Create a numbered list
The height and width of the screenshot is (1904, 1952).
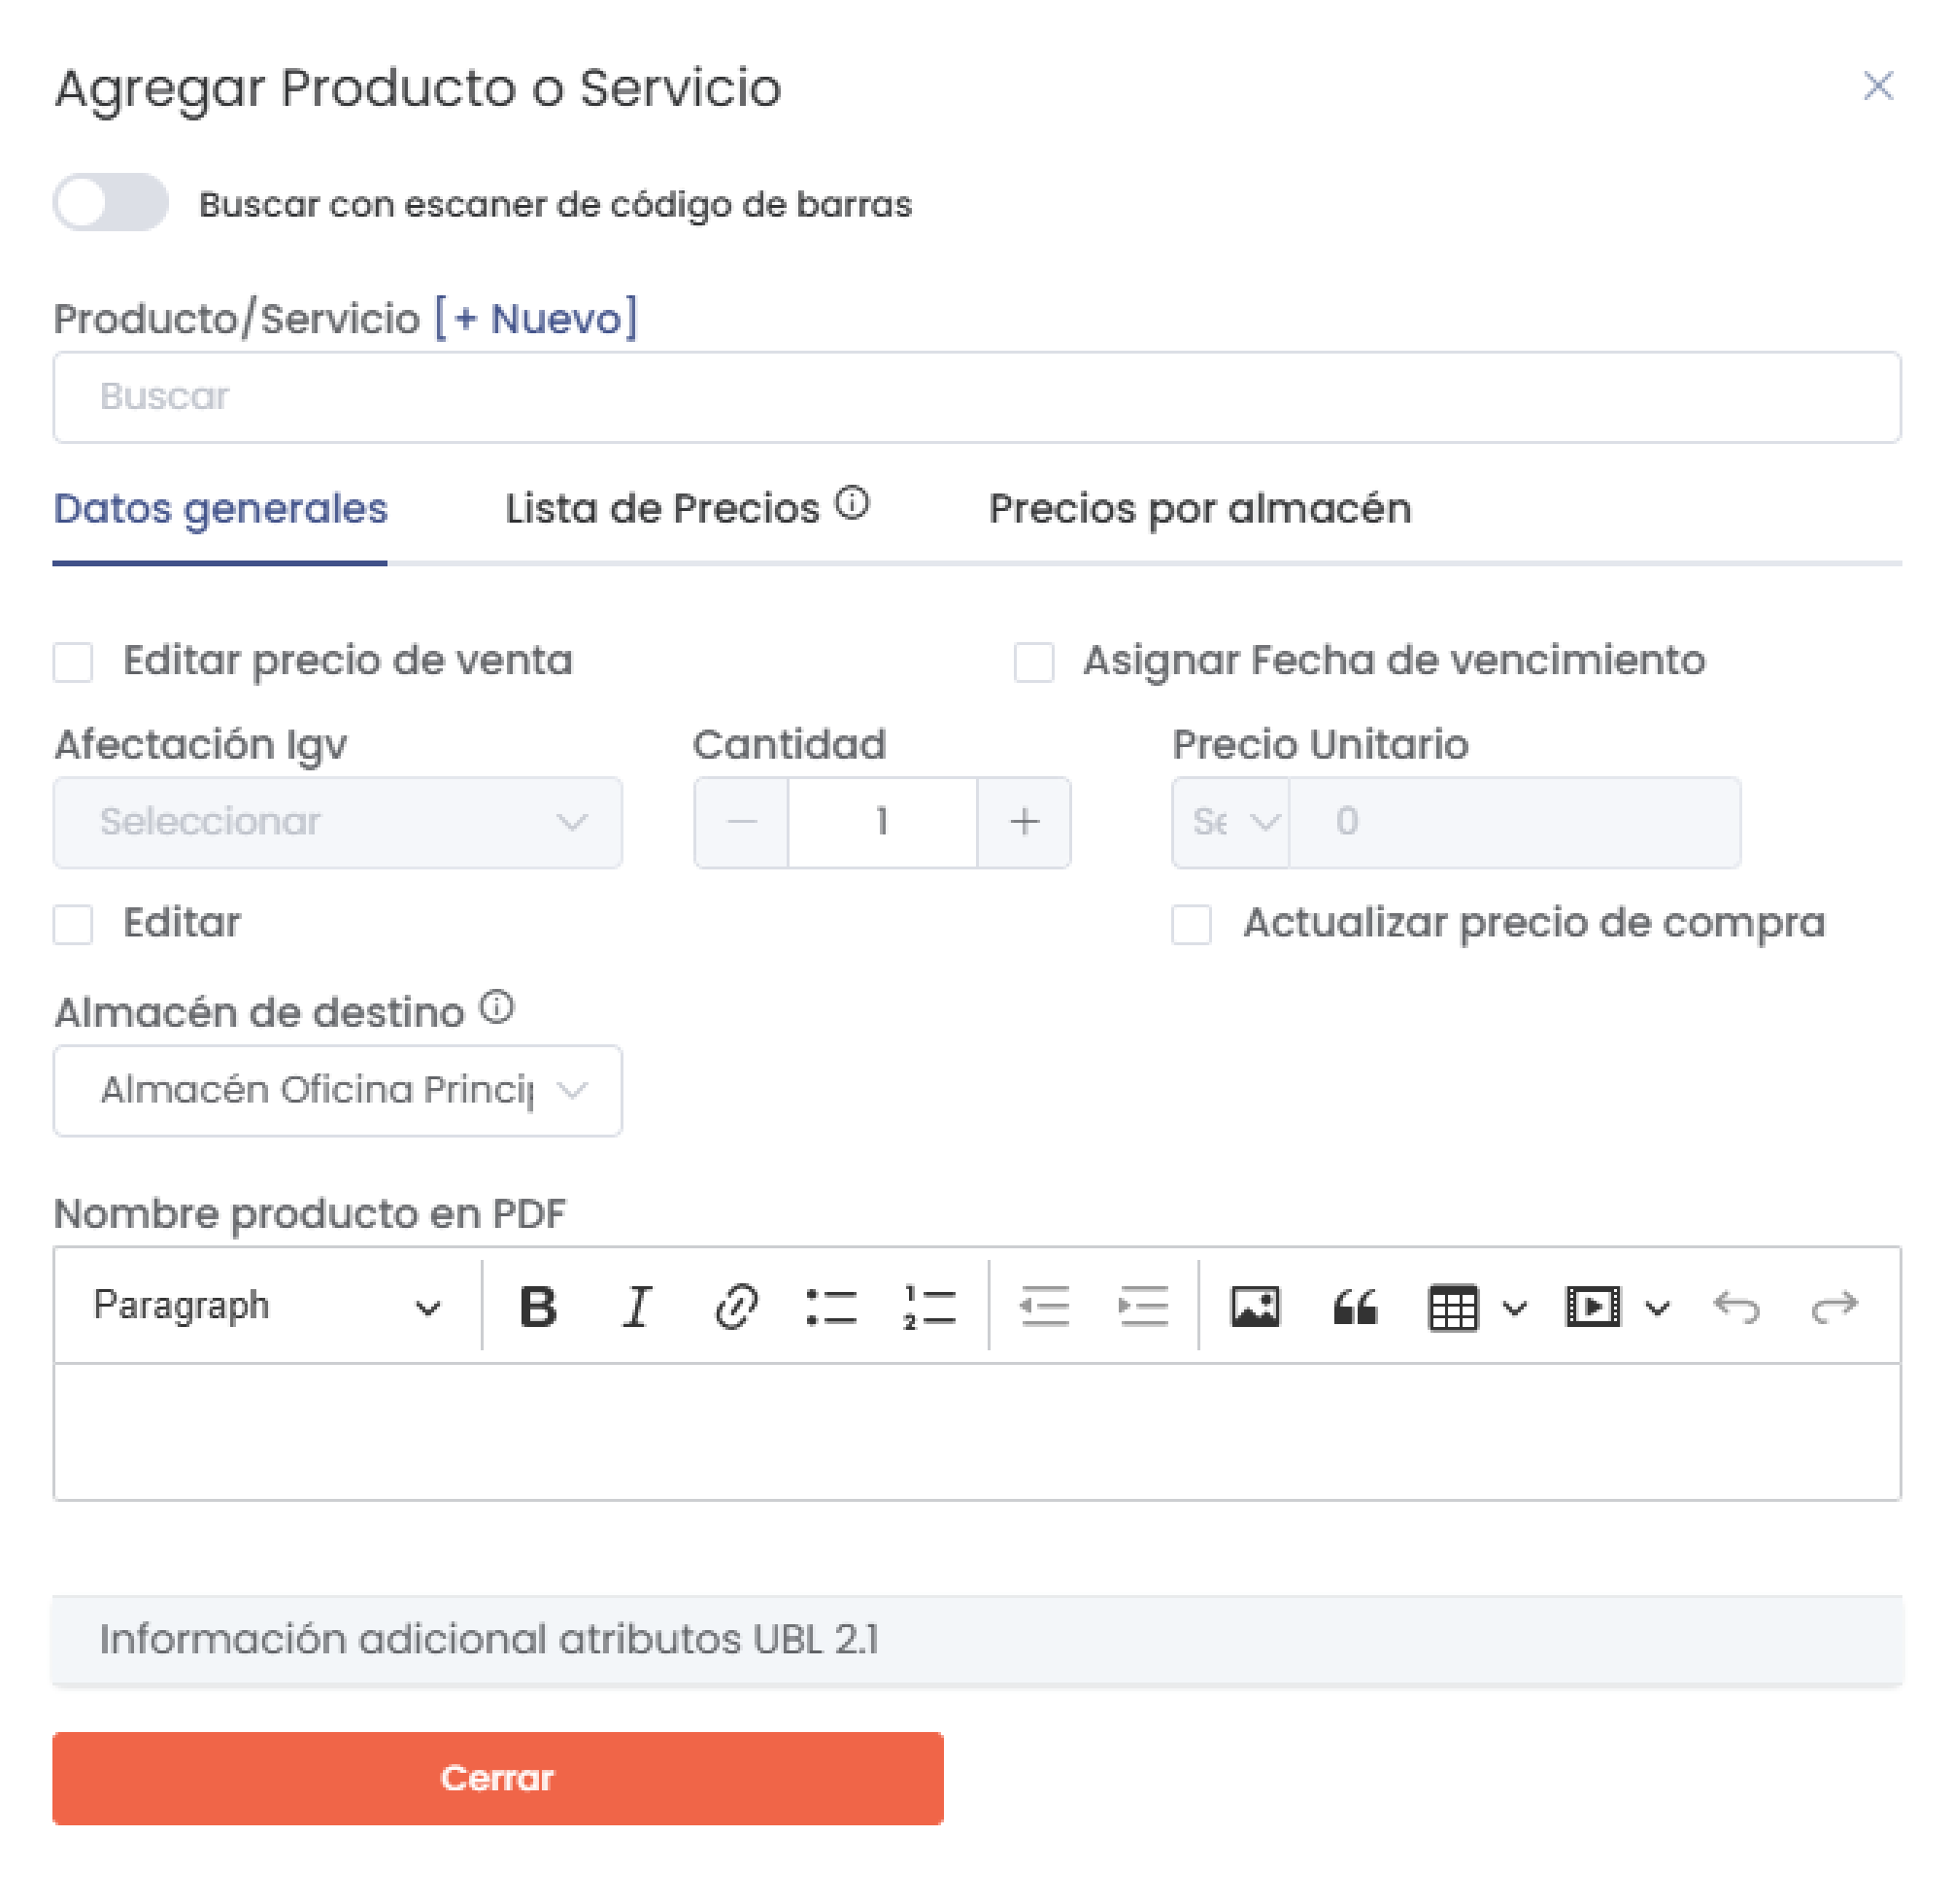927,1305
